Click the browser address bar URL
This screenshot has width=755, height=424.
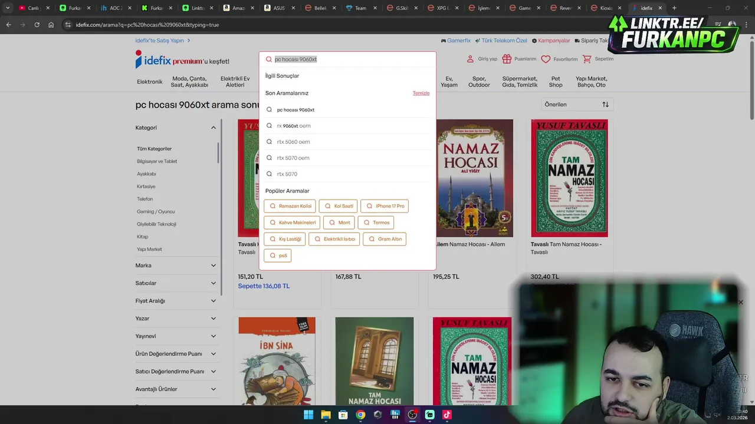[147, 25]
